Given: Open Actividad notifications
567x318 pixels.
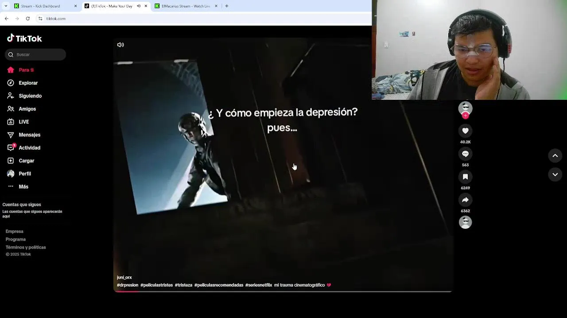Looking at the screenshot, I should [x=23, y=148].
